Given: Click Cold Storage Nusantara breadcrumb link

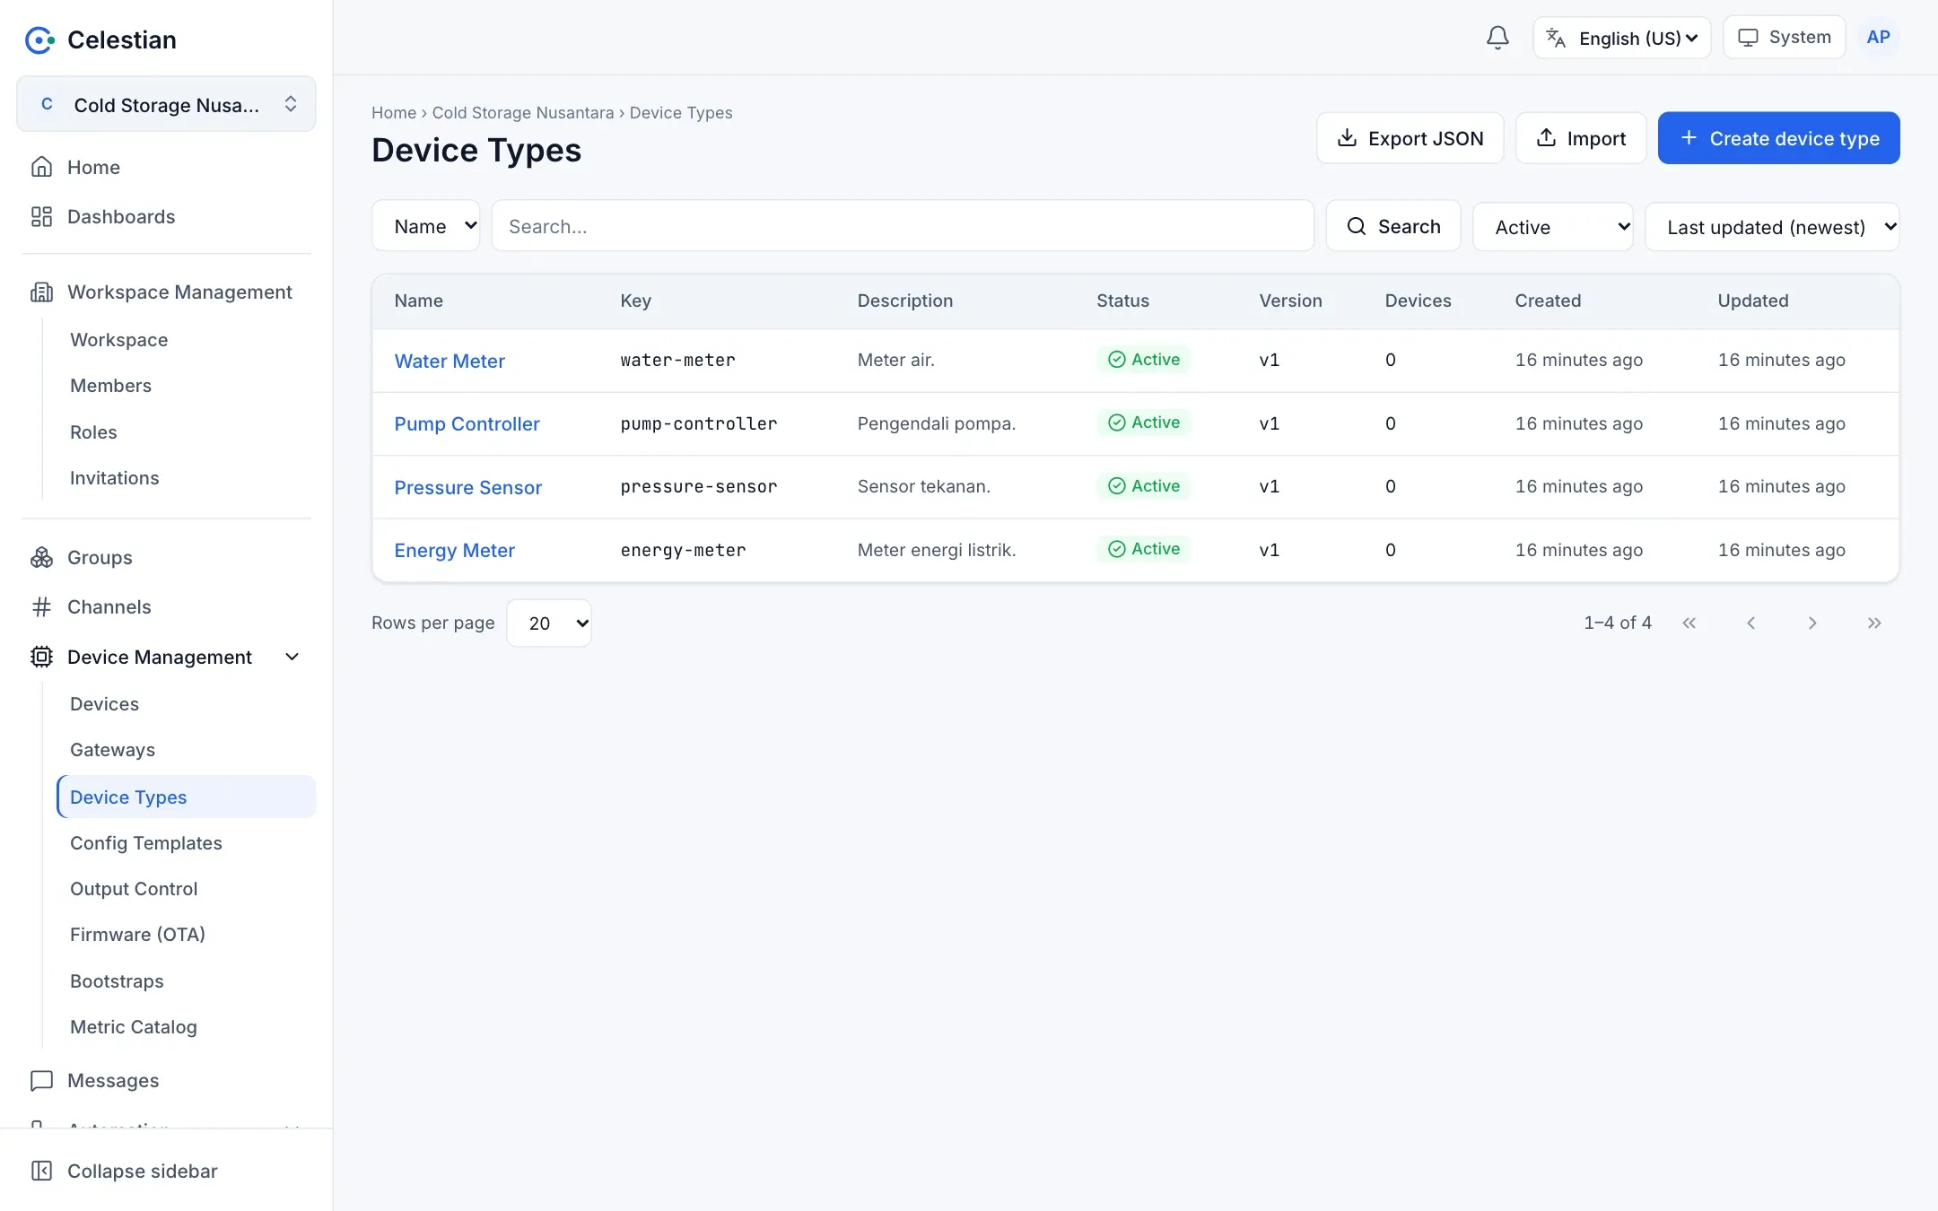Looking at the screenshot, I should 523,112.
